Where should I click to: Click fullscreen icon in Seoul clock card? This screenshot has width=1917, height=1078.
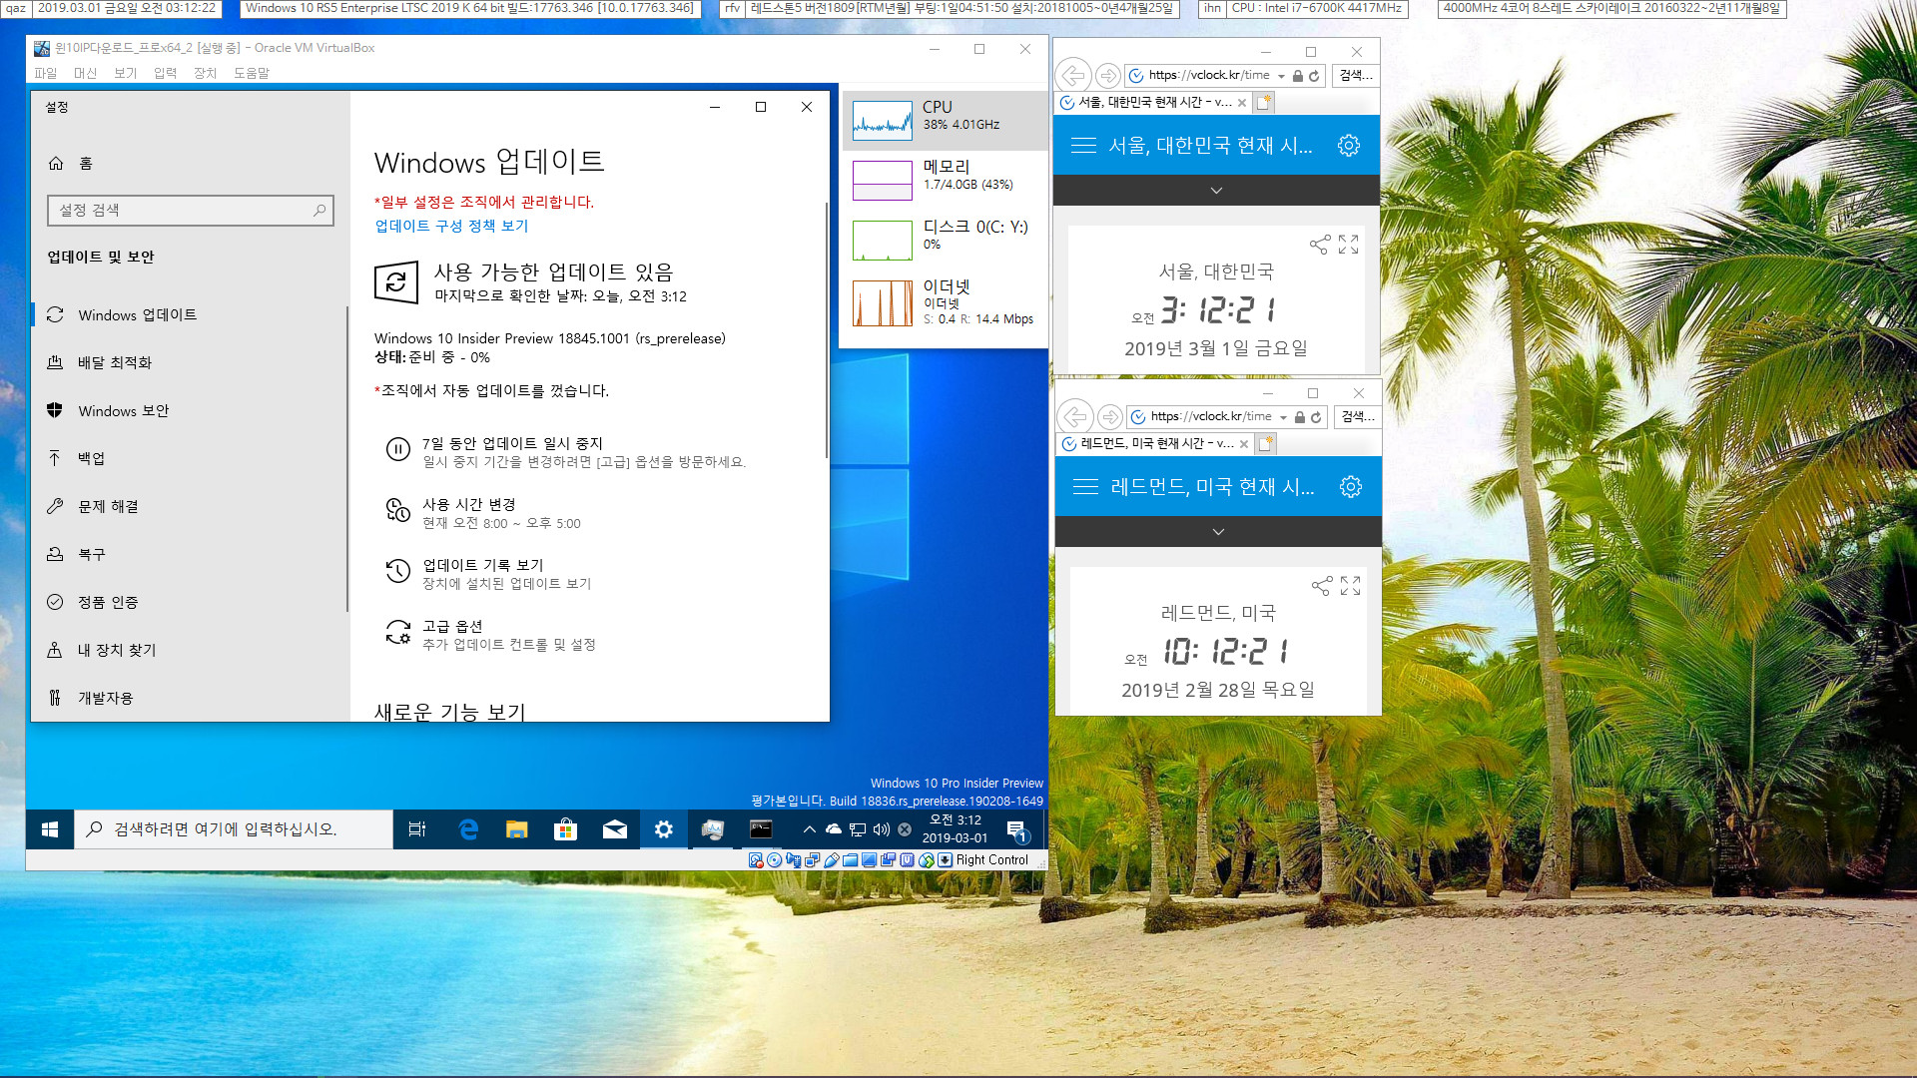pos(1349,245)
